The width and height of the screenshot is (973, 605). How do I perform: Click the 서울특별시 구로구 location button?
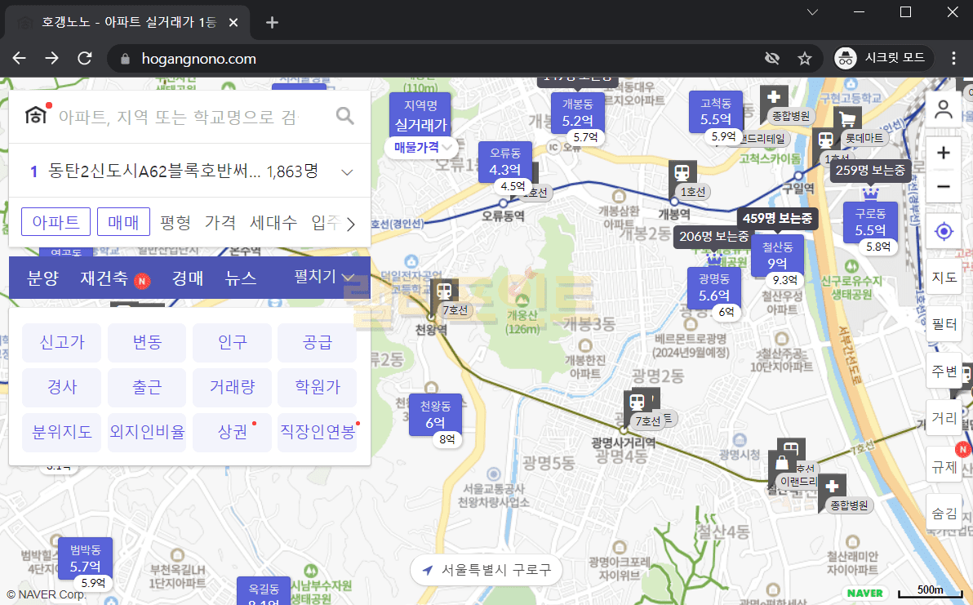pyautogui.click(x=486, y=570)
